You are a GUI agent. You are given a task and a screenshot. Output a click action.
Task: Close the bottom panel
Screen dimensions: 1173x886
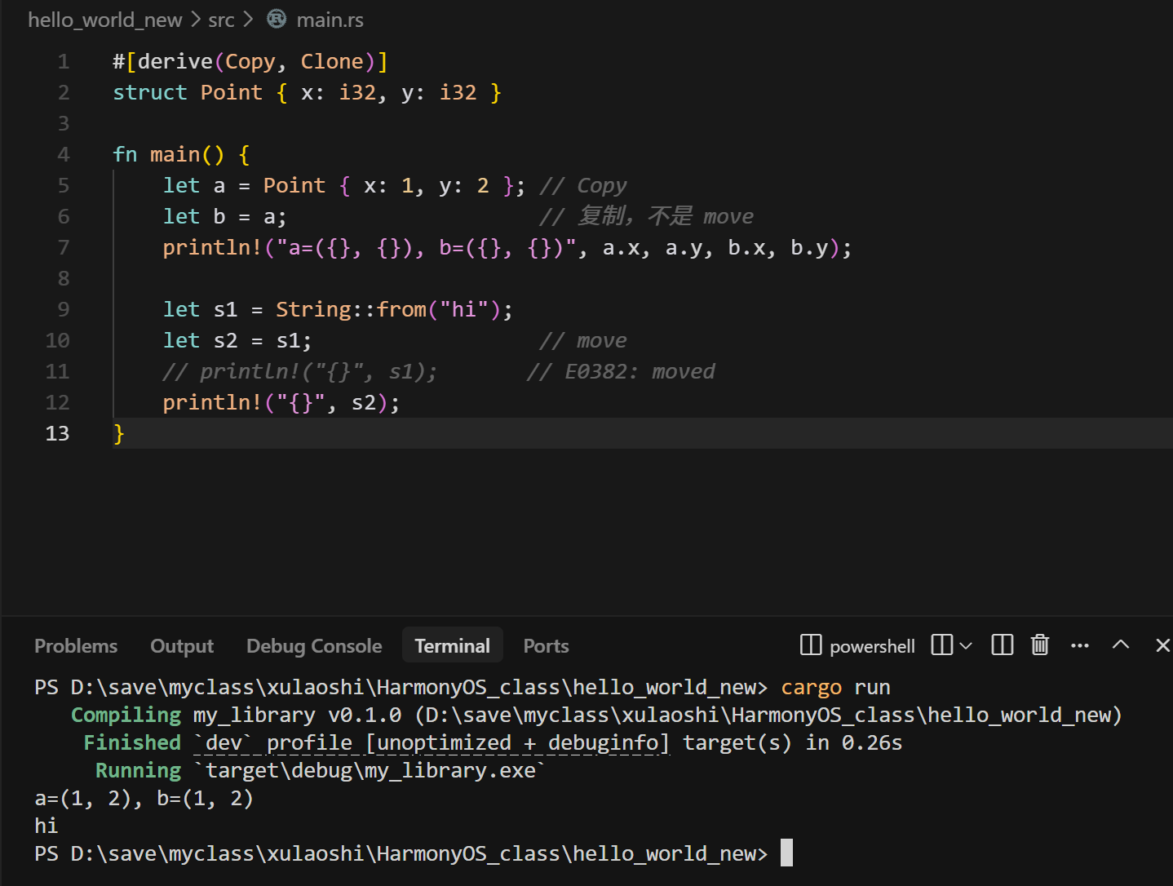pos(1162,645)
